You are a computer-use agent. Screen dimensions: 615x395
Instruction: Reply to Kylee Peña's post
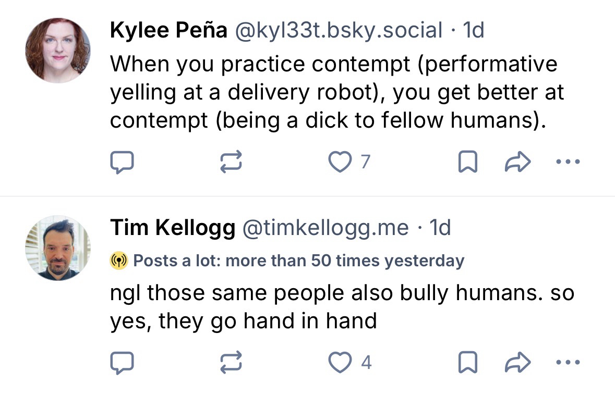point(122,163)
